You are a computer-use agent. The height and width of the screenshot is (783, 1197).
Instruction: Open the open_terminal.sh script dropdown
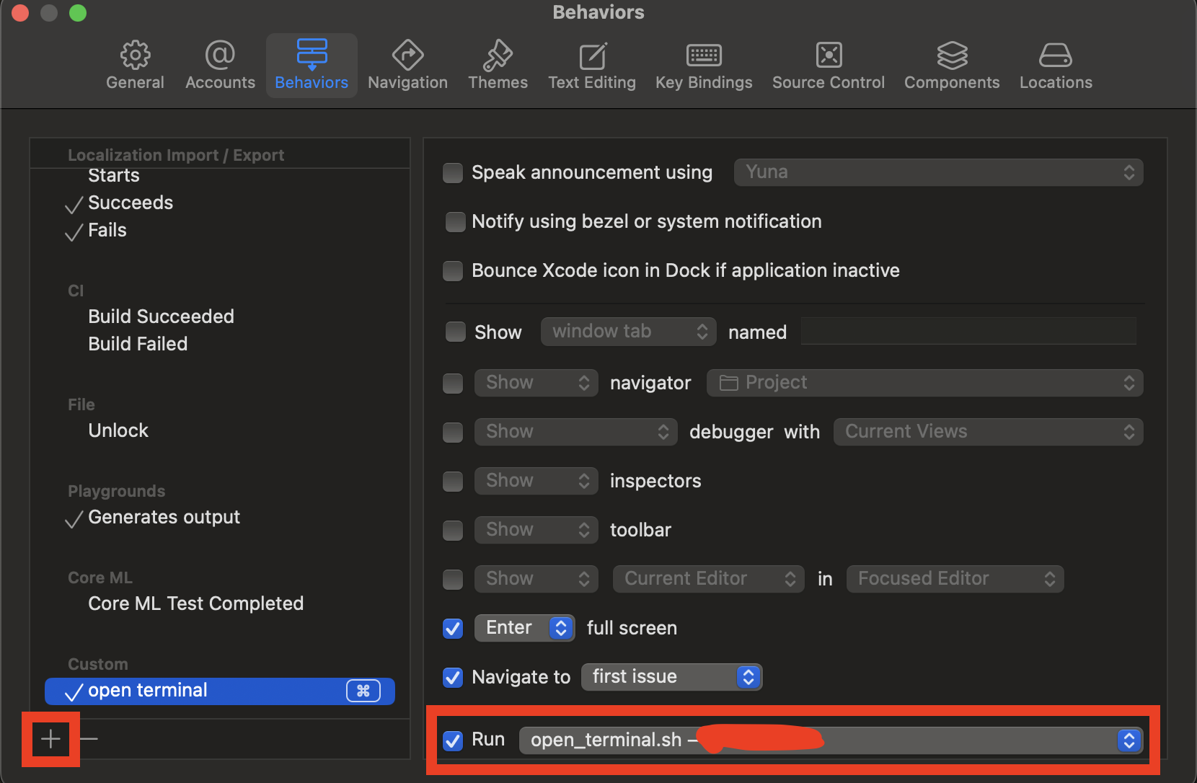(x=831, y=740)
